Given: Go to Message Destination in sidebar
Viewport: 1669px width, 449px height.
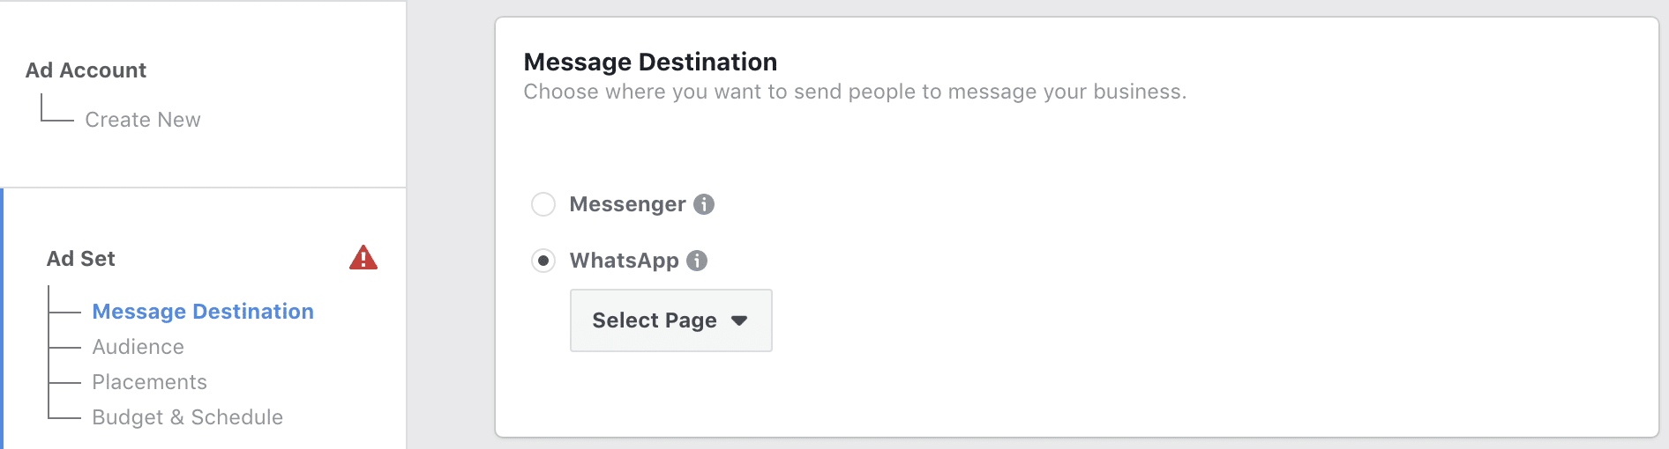Looking at the screenshot, I should [x=203, y=312].
